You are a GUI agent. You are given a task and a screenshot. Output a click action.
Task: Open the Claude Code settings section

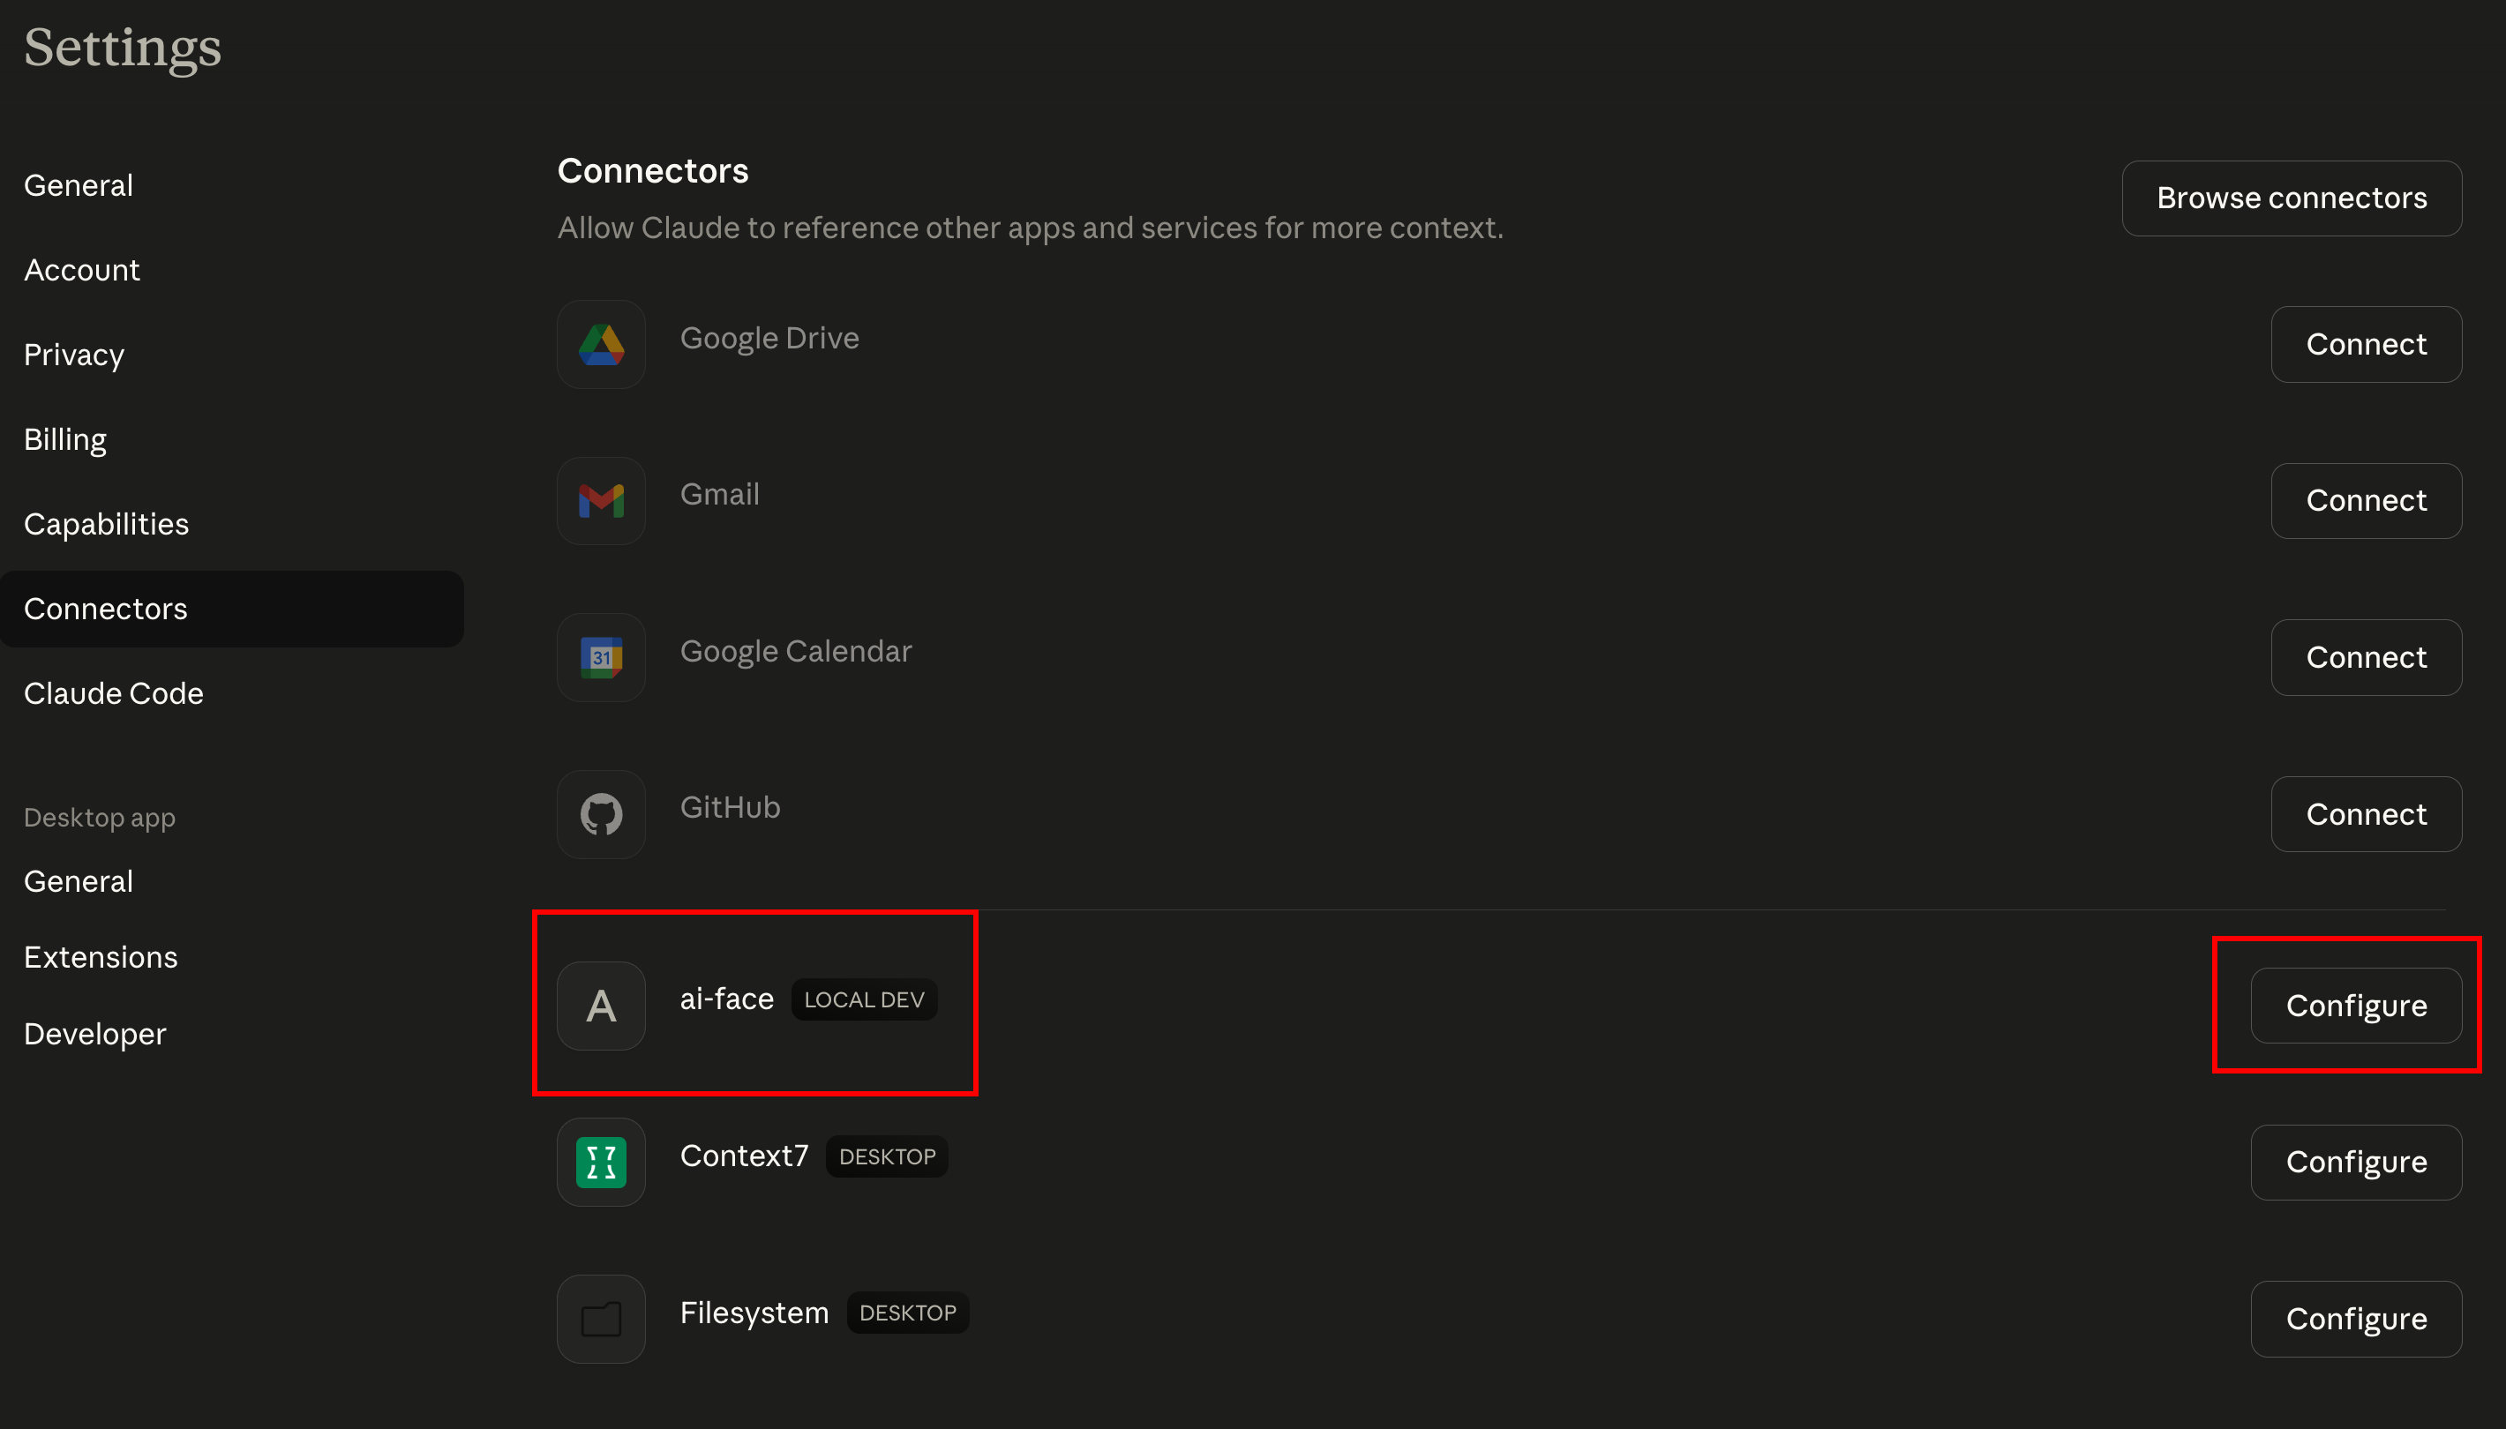114,693
